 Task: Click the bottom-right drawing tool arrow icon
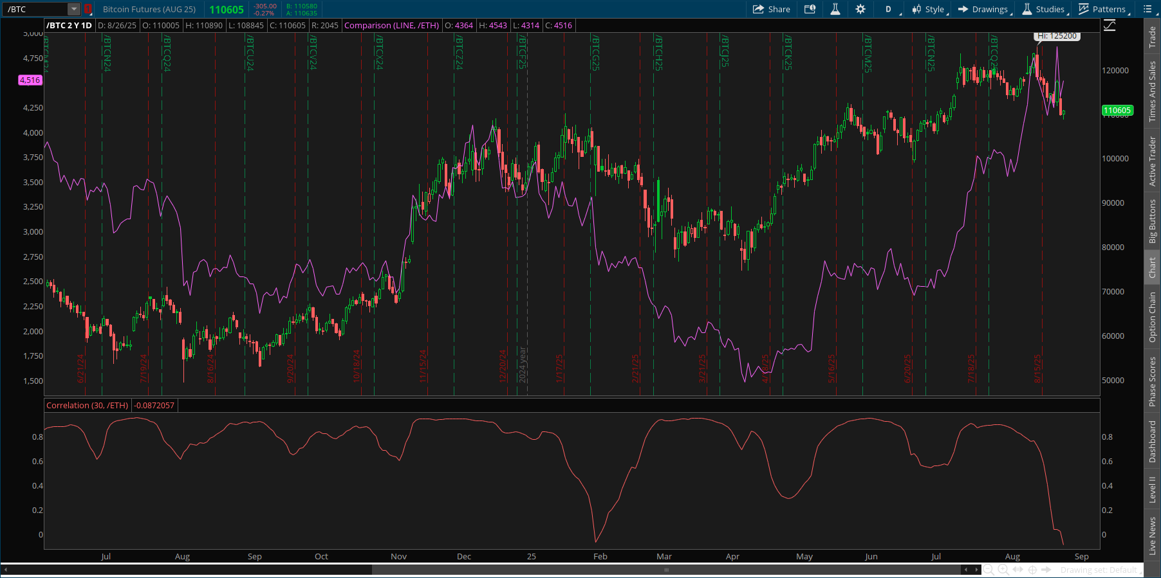(1046, 570)
